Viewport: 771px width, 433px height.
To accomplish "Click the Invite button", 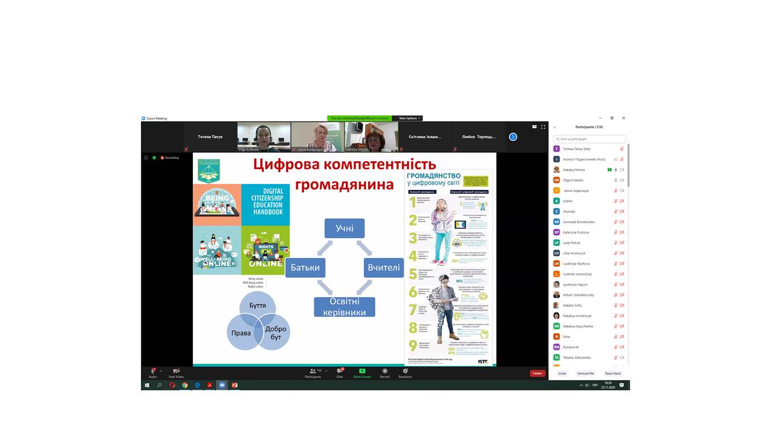I will [562, 373].
